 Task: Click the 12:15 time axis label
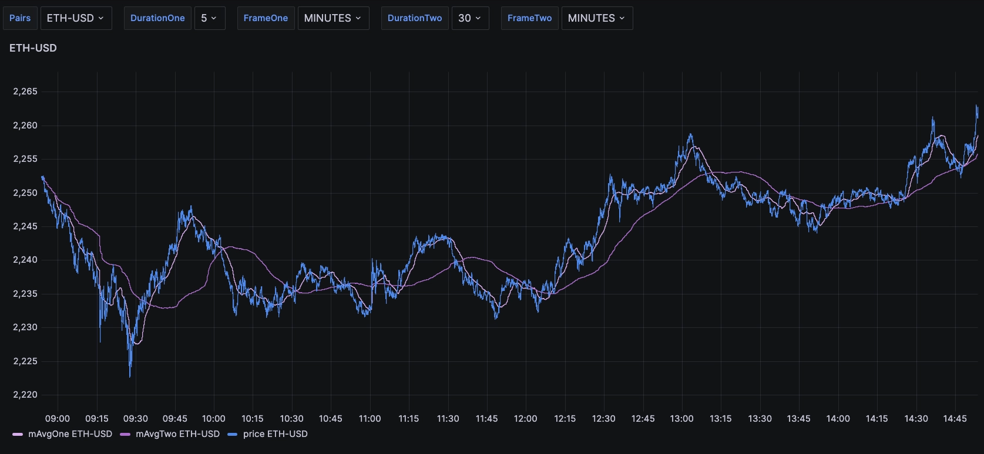point(565,419)
